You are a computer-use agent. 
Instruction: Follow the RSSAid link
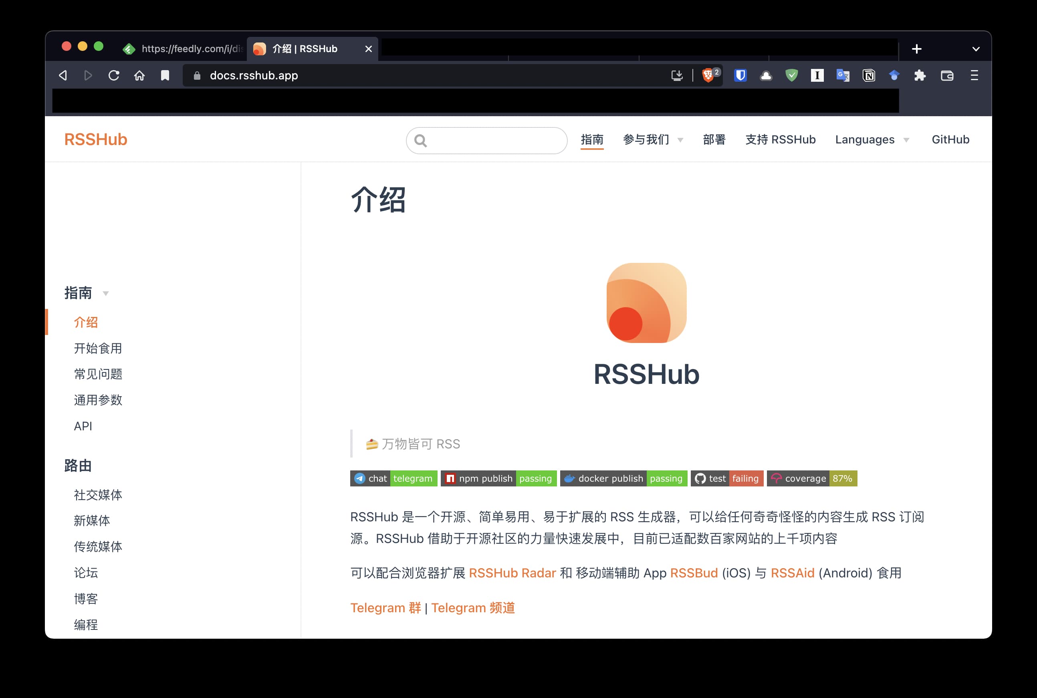pyautogui.click(x=793, y=573)
